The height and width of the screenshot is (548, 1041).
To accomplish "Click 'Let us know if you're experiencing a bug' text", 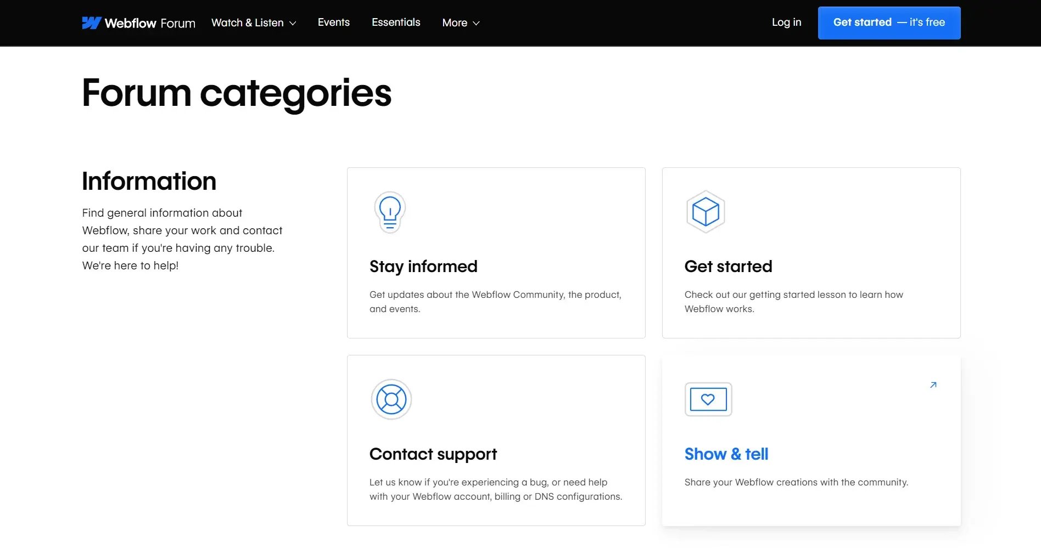I will (x=496, y=489).
